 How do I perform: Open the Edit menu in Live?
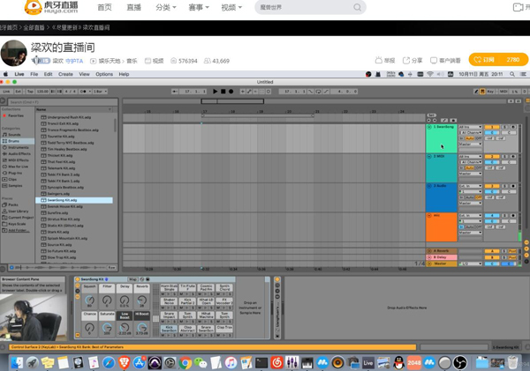[48, 74]
